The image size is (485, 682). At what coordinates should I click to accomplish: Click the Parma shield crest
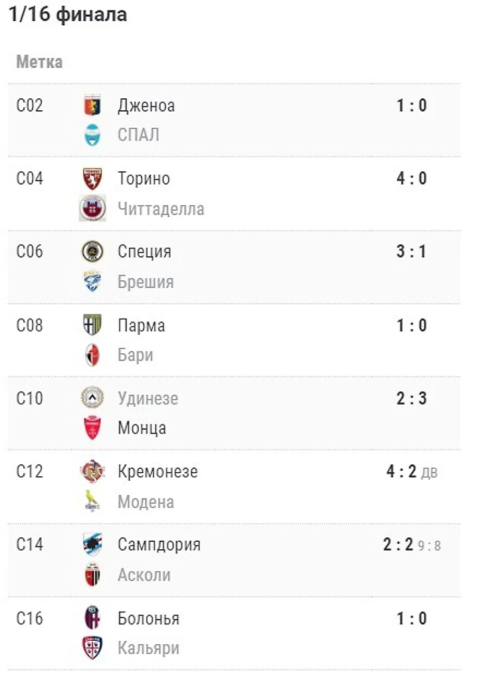[92, 325]
